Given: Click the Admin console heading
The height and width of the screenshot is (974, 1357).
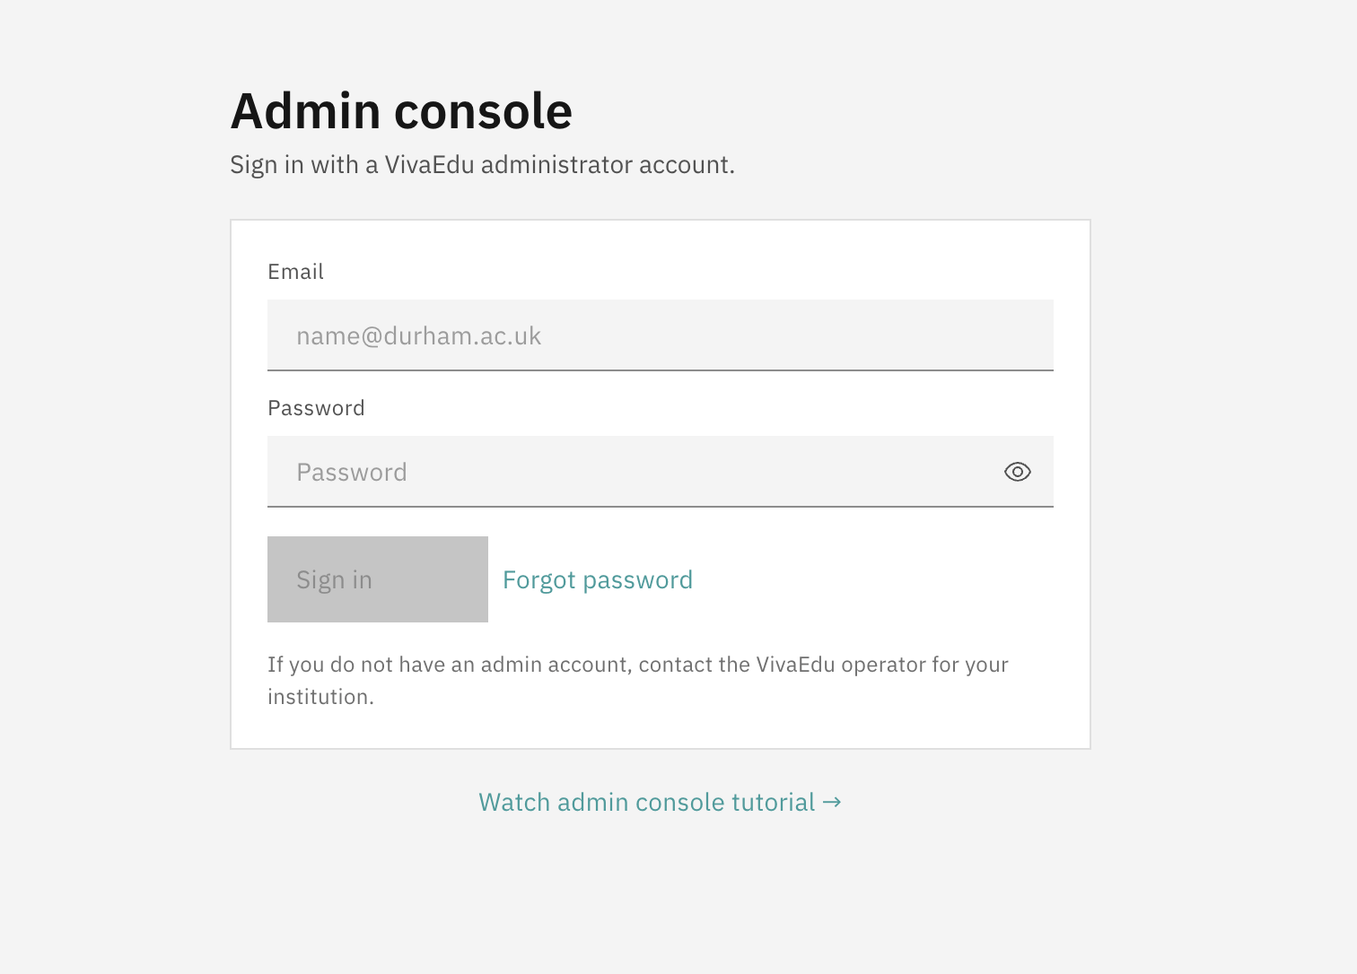Looking at the screenshot, I should click(401, 111).
